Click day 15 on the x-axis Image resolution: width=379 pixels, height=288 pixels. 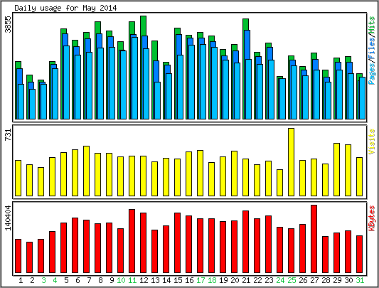pos(178,280)
